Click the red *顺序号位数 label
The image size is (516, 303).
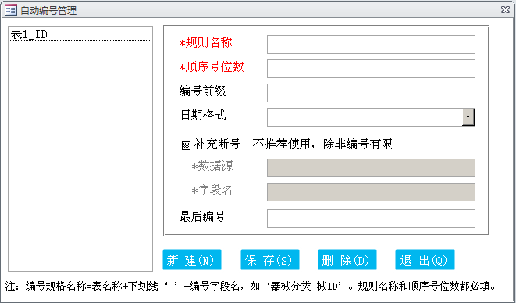click(x=212, y=67)
